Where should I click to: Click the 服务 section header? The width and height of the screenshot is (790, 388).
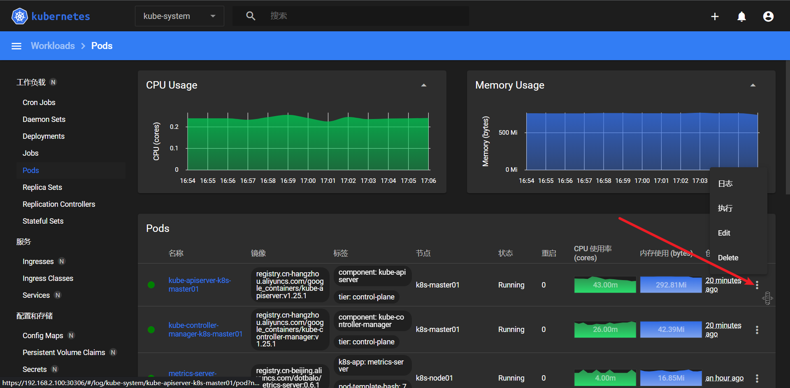pos(23,241)
